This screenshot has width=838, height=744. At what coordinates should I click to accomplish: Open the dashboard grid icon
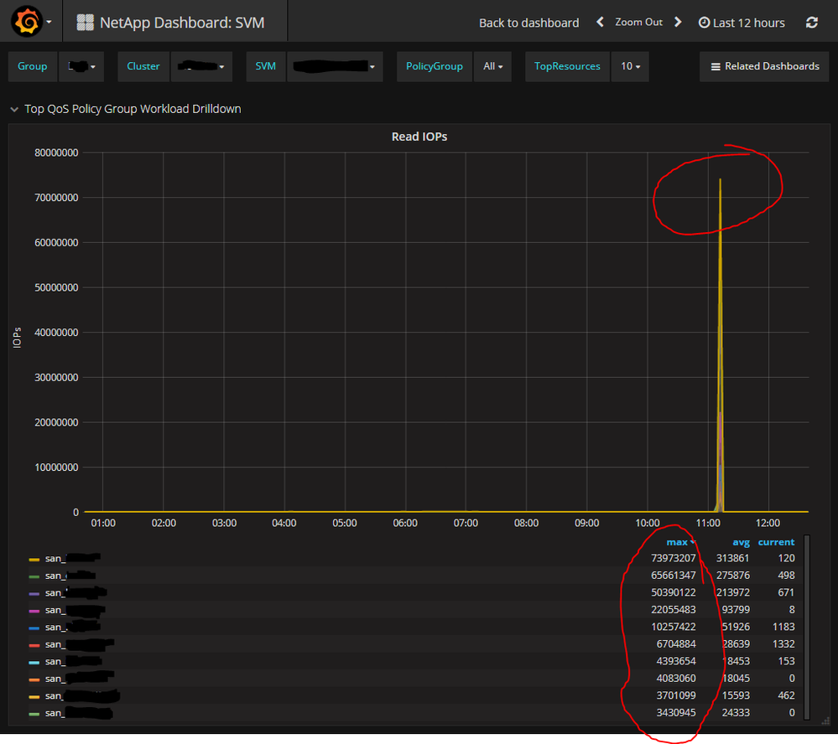pyautogui.click(x=85, y=23)
